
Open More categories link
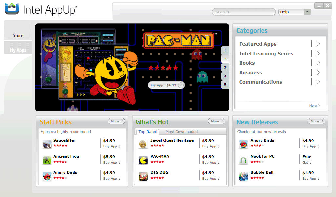pyautogui.click(x=315, y=105)
